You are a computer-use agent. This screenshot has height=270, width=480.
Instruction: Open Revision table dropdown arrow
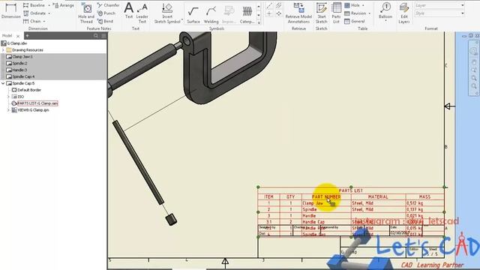click(369, 13)
